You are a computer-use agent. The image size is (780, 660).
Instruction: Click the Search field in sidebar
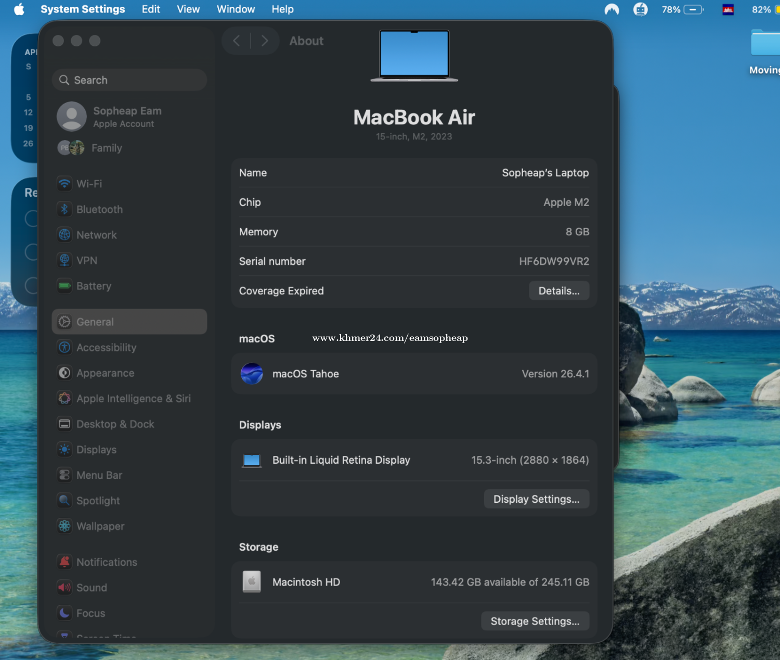129,80
